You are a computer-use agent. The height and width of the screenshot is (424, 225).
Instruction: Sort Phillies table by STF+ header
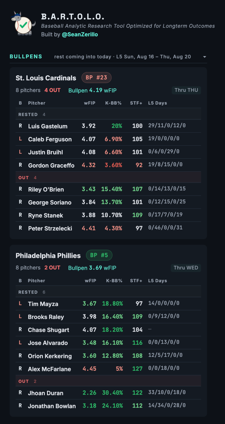click(136, 281)
